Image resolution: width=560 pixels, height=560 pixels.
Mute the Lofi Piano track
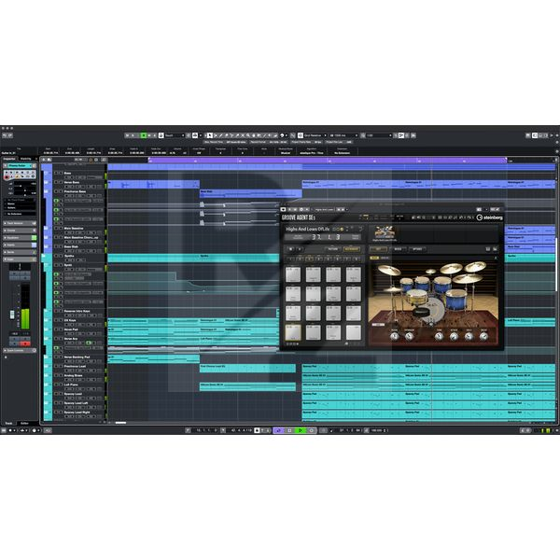tap(56, 385)
